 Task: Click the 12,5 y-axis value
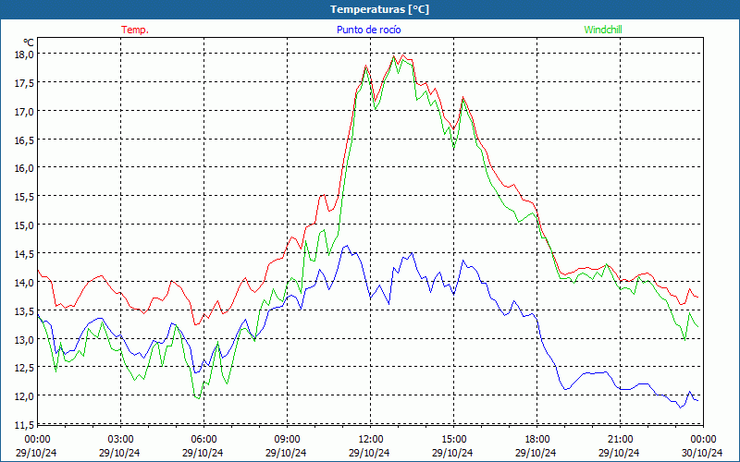click(x=24, y=367)
